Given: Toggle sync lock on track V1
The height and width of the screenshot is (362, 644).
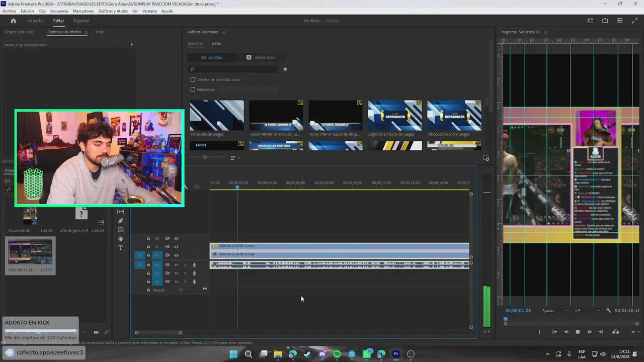Looking at the screenshot, I should [x=167, y=255].
